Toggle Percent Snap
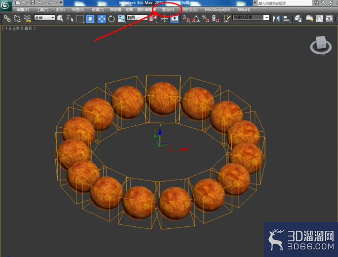The image size is (338, 257). (x=206, y=19)
